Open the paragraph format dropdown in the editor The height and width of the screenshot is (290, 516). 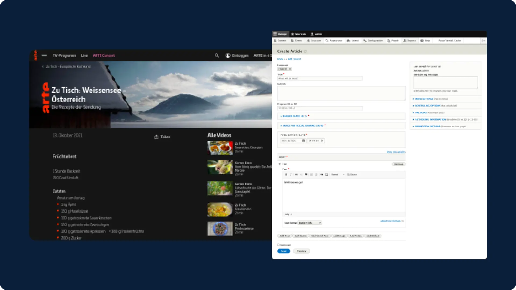point(338,175)
